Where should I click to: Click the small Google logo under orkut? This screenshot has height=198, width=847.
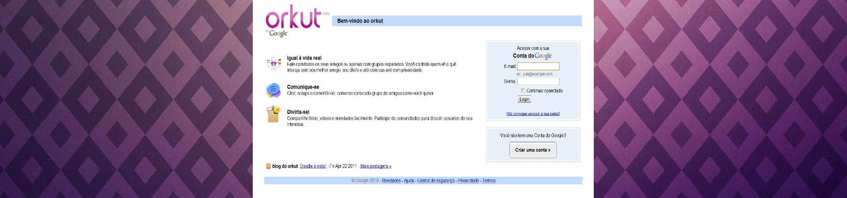(278, 33)
